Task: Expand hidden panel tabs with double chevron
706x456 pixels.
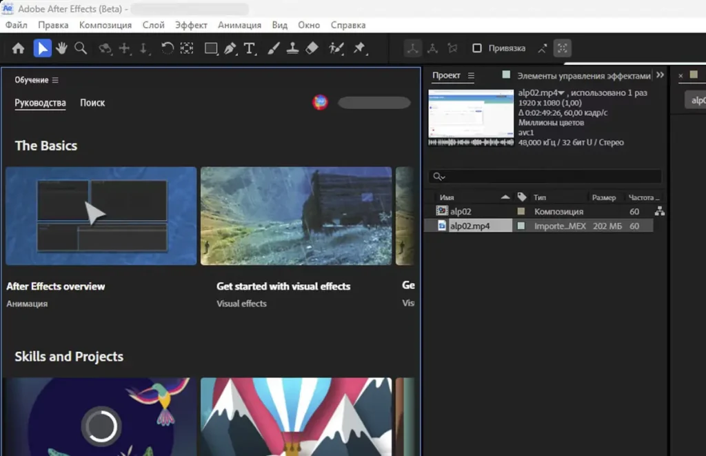Action: click(x=660, y=75)
